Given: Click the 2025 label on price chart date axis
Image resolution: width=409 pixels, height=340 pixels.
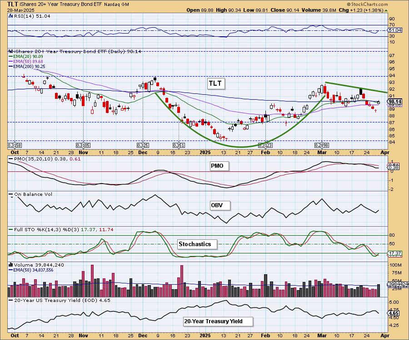Looking at the screenshot, I should [205, 152].
